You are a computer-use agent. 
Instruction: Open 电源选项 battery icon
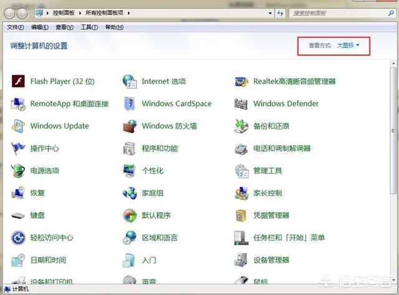[18, 171]
